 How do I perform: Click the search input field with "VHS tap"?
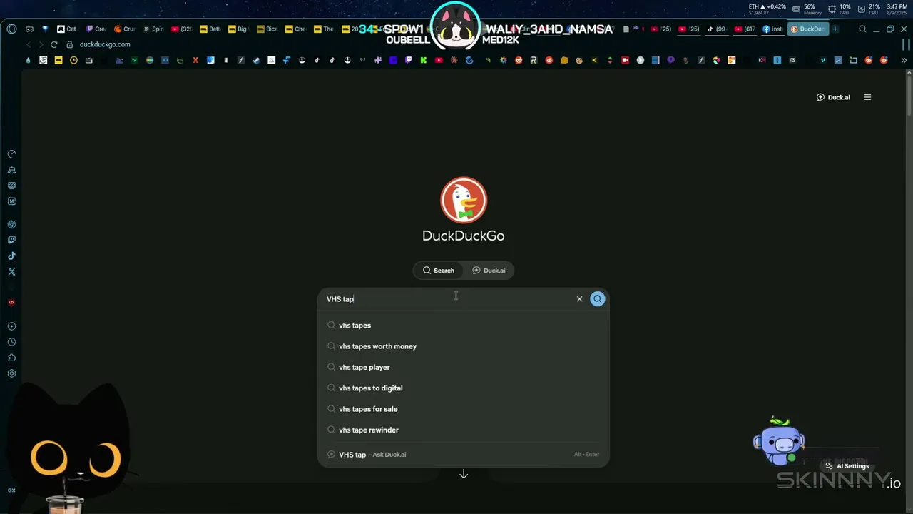coord(447,299)
